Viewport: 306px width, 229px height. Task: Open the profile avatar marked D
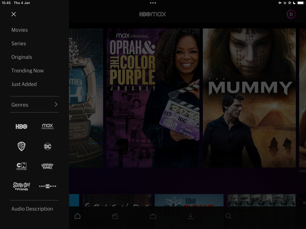291,14
